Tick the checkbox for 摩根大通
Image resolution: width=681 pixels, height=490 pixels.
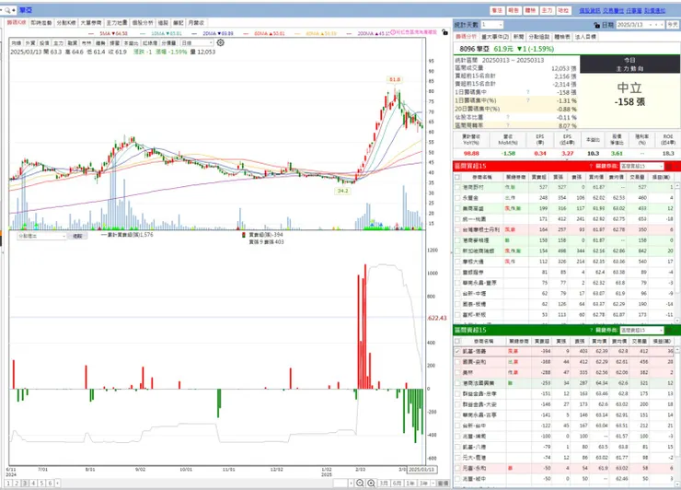click(x=457, y=262)
